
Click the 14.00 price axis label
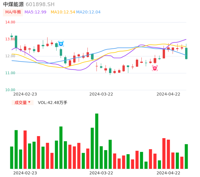pos(10,22)
